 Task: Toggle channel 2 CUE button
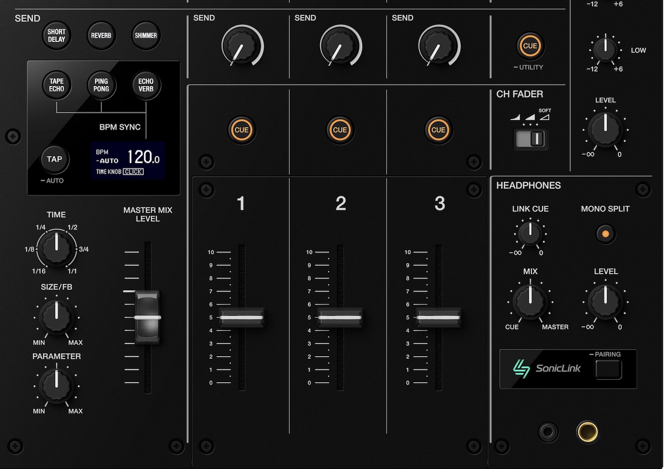pyautogui.click(x=340, y=130)
